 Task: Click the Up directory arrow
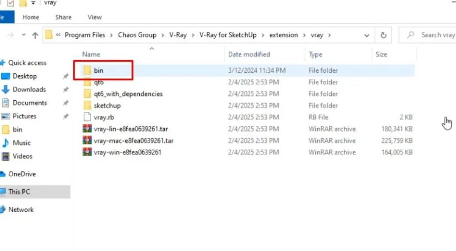click(35, 35)
